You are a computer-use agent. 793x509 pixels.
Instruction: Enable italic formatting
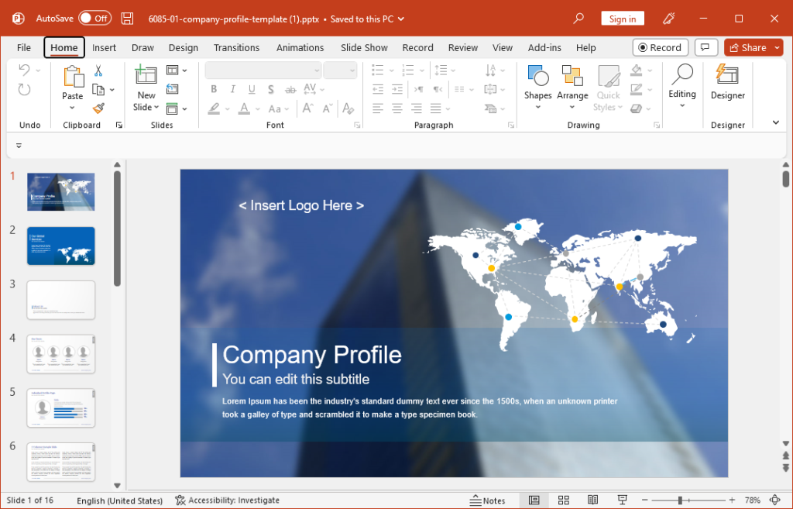(x=232, y=89)
